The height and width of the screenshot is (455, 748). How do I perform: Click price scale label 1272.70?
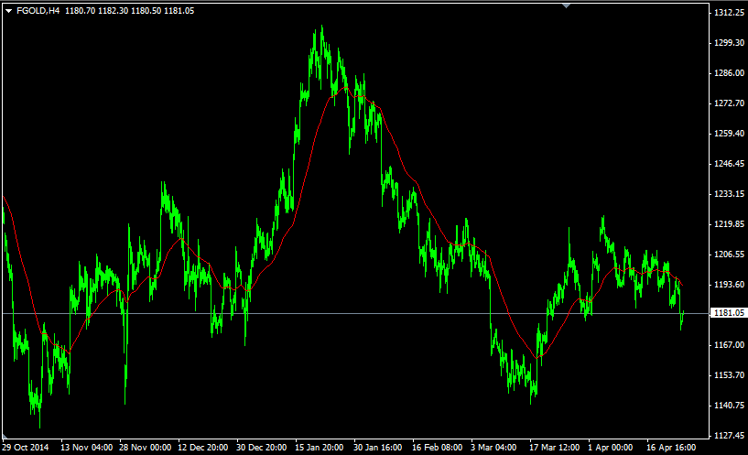tap(729, 103)
